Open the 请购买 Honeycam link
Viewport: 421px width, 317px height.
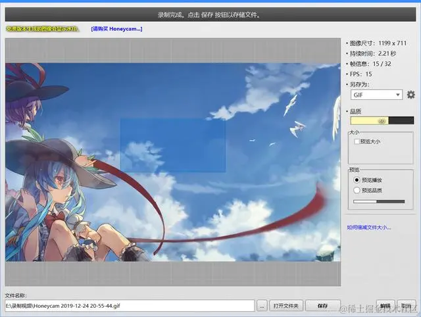point(116,29)
